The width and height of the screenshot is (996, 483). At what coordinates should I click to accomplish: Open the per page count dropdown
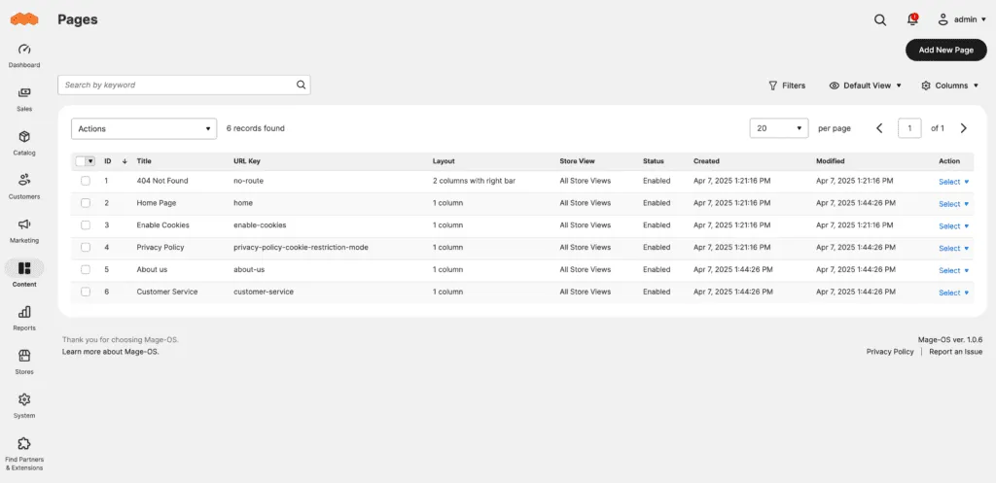(779, 128)
